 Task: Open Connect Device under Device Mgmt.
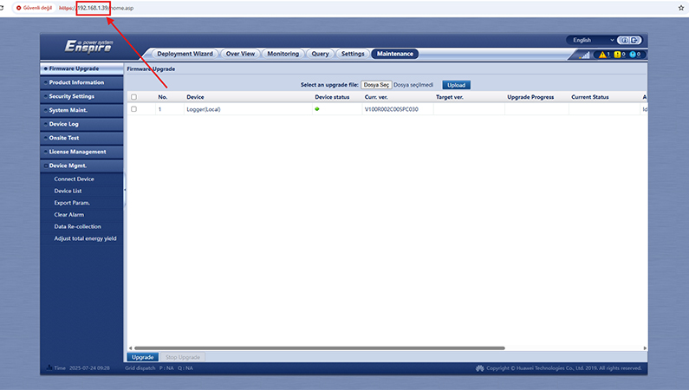click(74, 179)
